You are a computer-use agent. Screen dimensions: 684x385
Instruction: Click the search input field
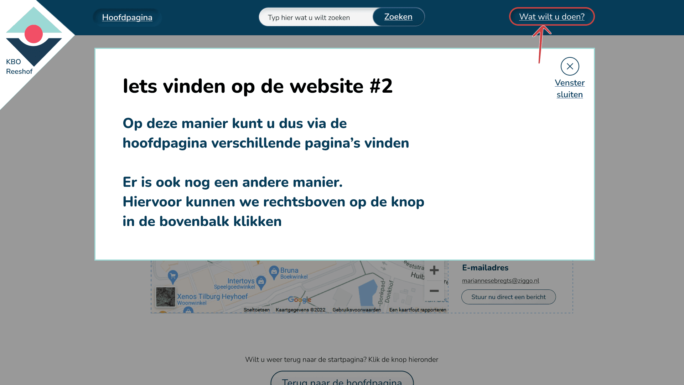coord(313,17)
